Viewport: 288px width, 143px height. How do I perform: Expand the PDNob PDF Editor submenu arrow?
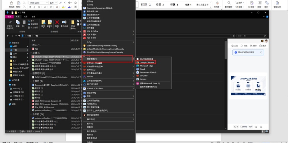(x=133, y=89)
